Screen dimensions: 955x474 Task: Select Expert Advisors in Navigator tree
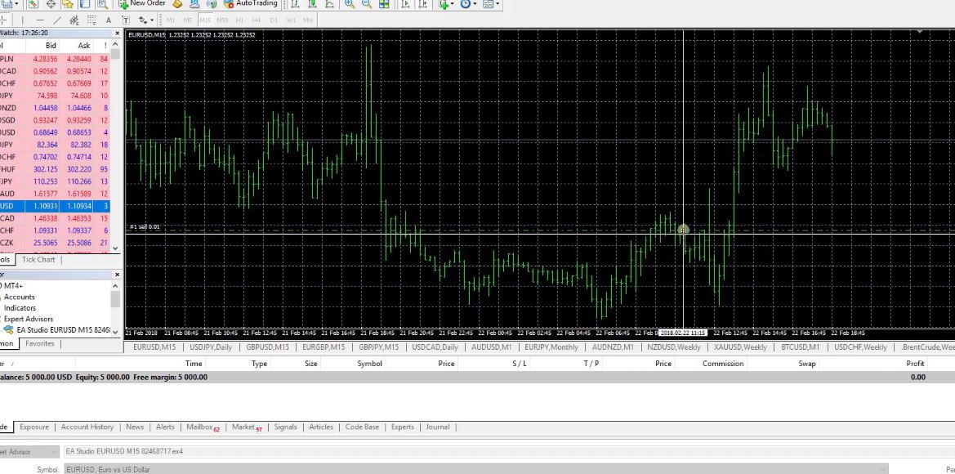point(29,319)
